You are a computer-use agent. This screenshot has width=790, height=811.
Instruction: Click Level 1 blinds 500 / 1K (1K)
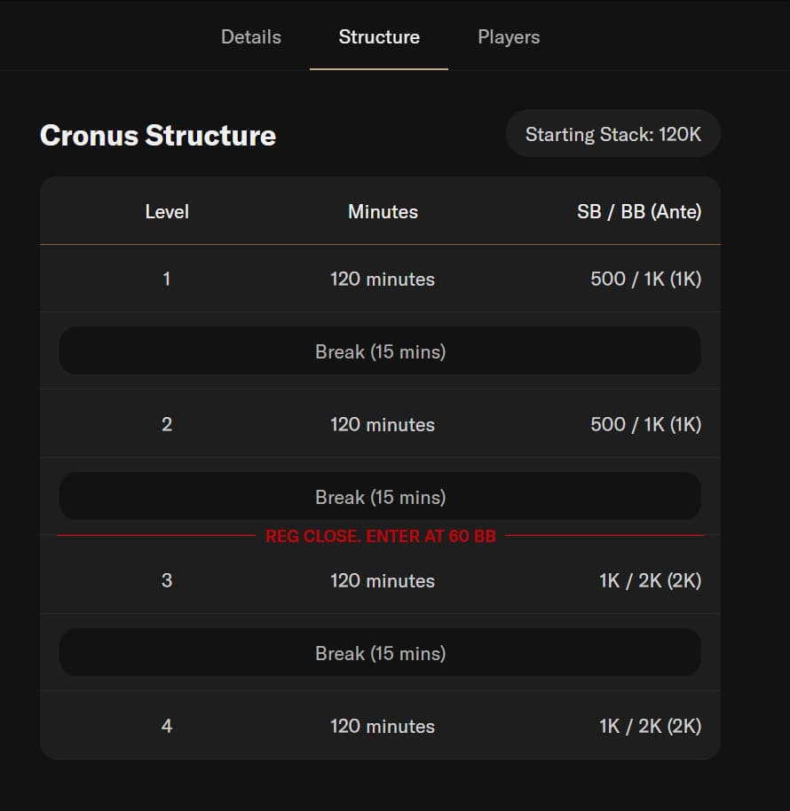[x=645, y=279]
